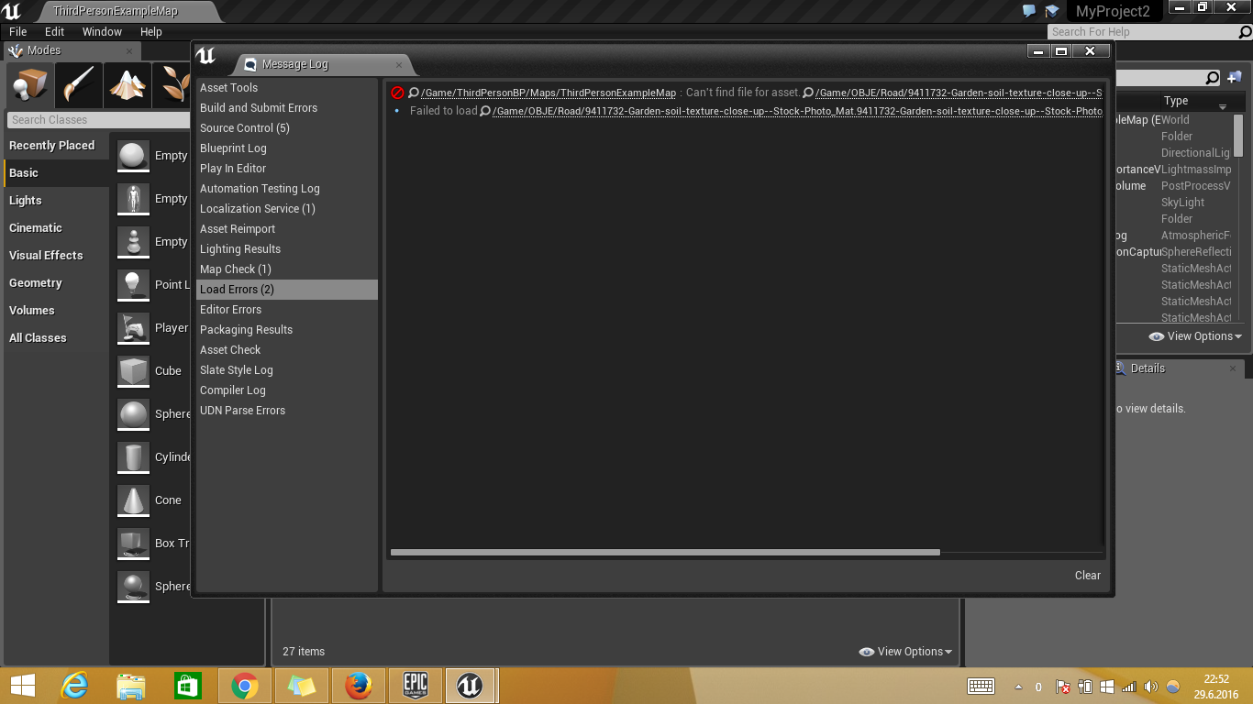Open the ThirdPersonExampleMap asset path link
This screenshot has height=704, width=1253.
pyautogui.click(x=549, y=93)
